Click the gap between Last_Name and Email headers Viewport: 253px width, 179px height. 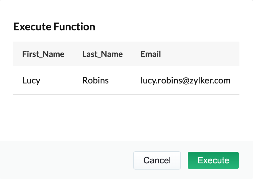pos(132,54)
